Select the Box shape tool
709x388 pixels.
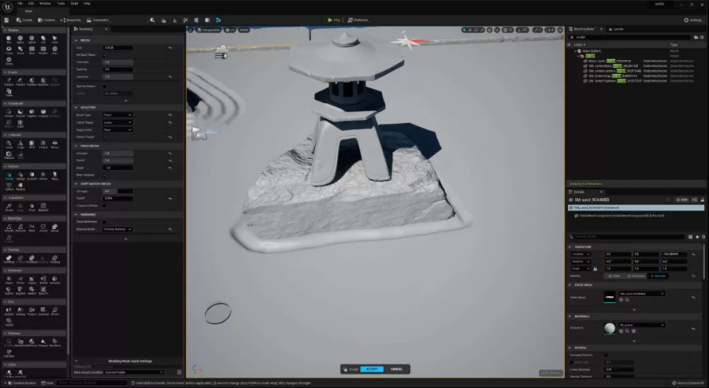(9, 39)
